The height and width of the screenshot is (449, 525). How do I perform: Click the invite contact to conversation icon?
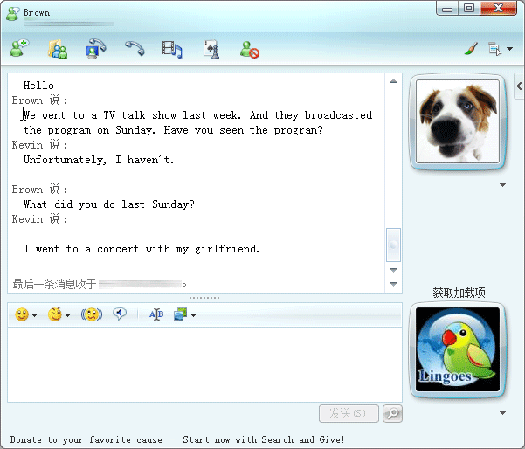(x=18, y=49)
